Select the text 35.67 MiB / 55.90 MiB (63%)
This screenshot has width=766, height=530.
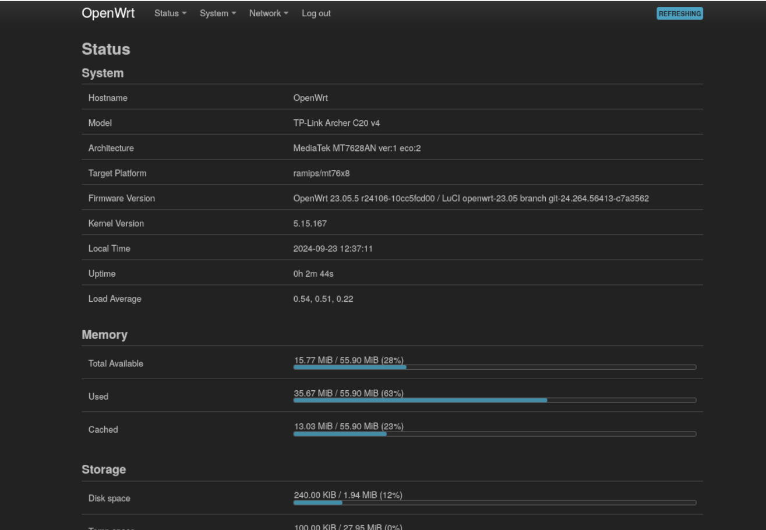tap(348, 394)
